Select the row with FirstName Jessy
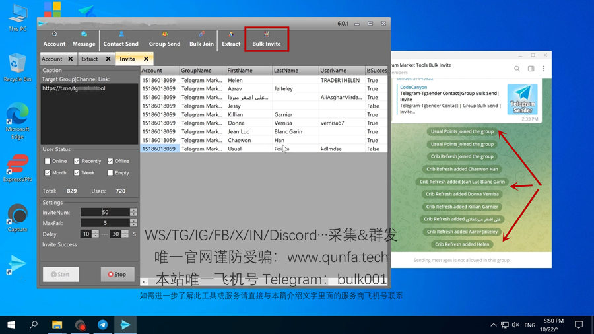594x334 pixels. [264, 106]
